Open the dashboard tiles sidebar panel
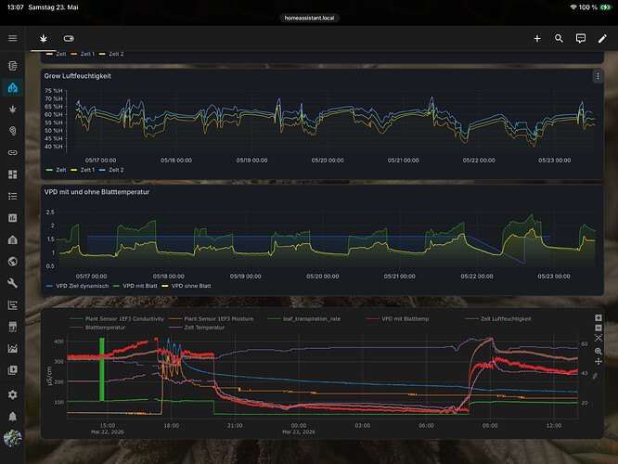Image resolution: width=618 pixels, height=464 pixels. tap(13, 174)
